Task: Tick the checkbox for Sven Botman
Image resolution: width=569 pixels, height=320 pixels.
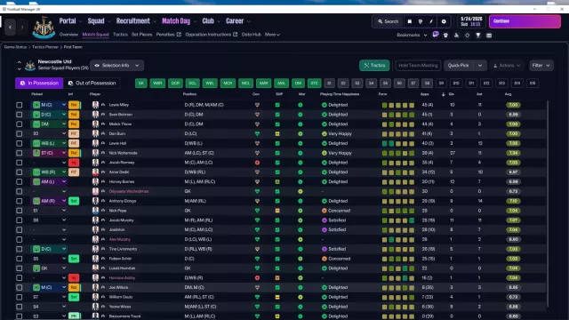Action: coord(20,115)
